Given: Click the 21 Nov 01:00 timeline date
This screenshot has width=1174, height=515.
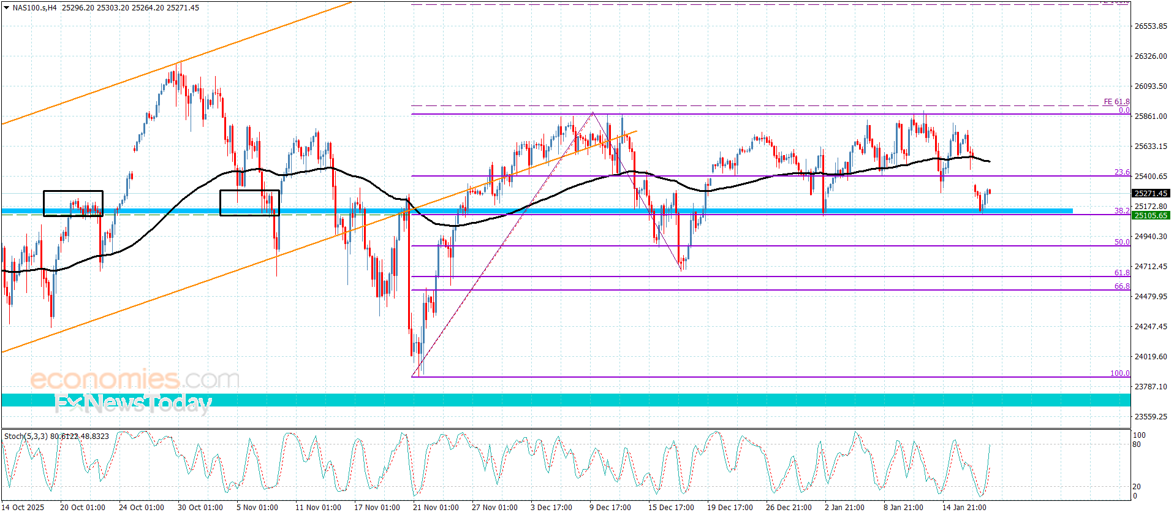Looking at the screenshot, I should pyautogui.click(x=436, y=507).
